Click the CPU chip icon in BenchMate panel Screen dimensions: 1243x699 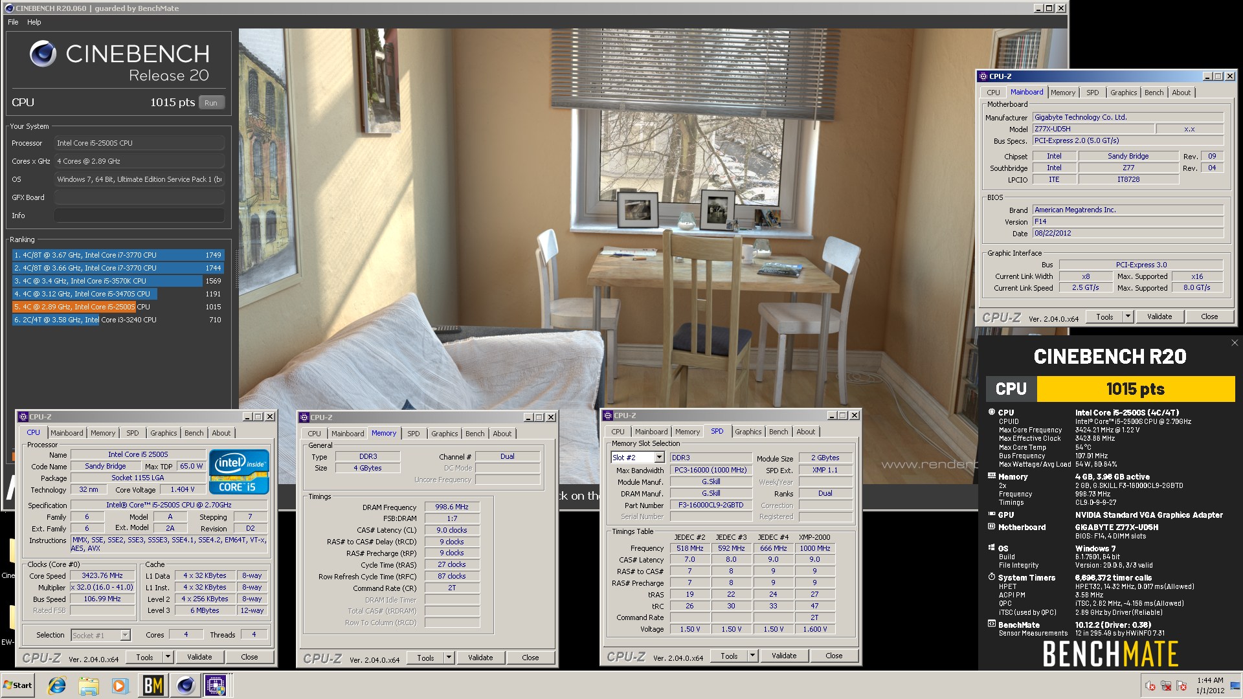[991, 412]
